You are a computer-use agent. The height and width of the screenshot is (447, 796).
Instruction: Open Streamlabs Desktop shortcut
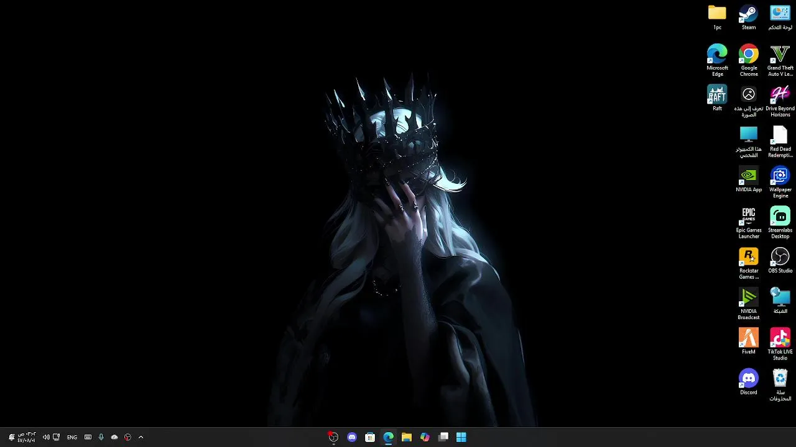point(780,223)
